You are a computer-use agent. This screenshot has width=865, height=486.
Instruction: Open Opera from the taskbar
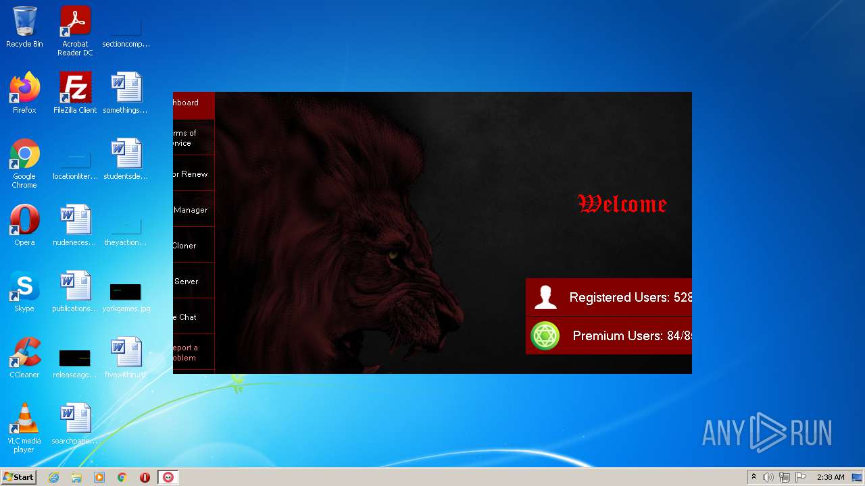tap(145, 477)
